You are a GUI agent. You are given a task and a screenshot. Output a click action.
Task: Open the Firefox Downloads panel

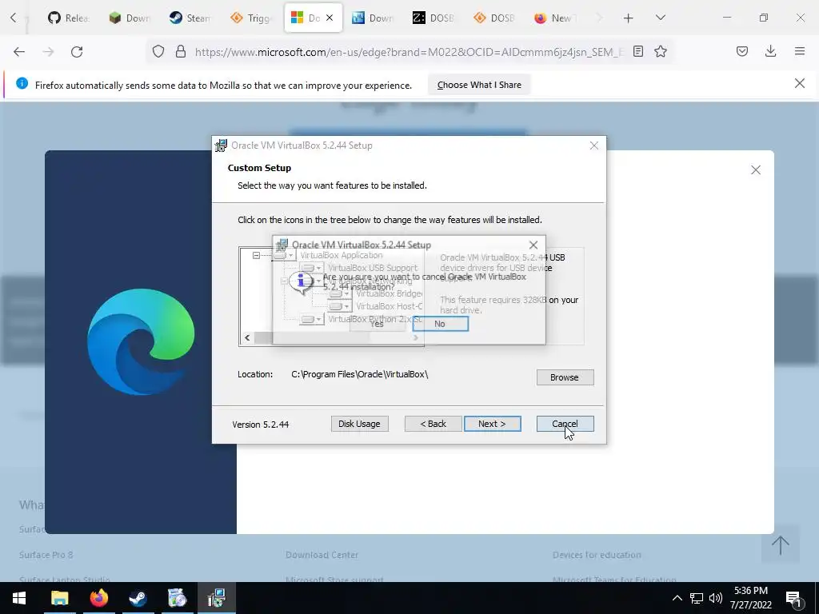[770, 51]
